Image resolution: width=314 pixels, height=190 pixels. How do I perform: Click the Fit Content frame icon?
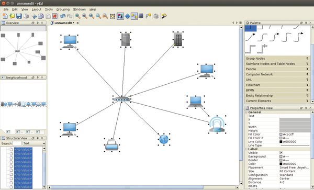coord(113,16)
